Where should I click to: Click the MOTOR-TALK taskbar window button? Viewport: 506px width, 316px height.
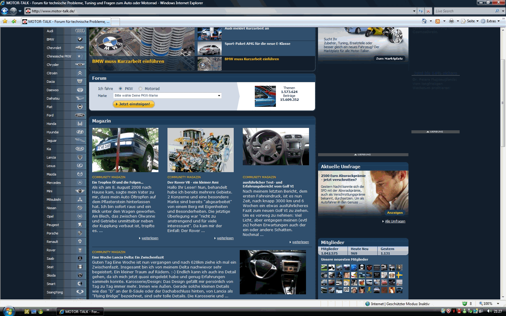tap(80, 311)
